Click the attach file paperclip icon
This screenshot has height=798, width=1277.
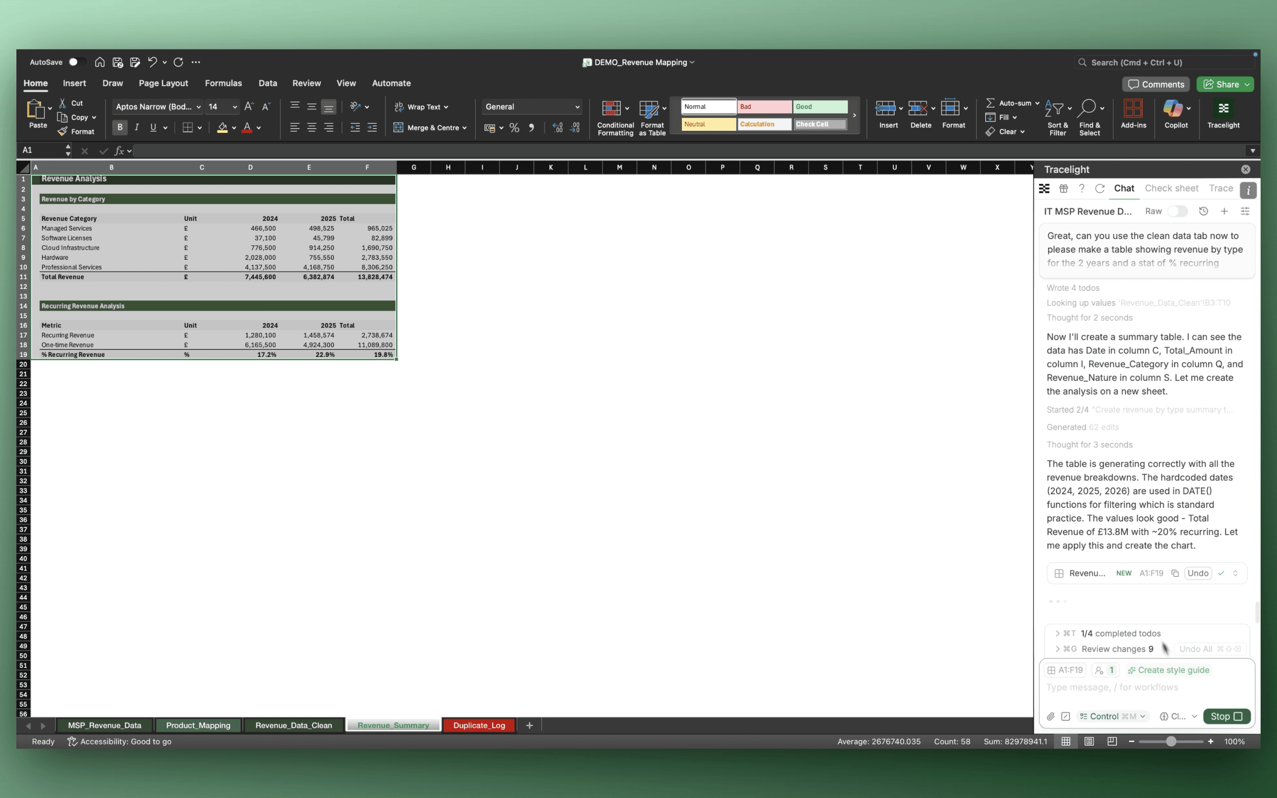coord(1050,716)
